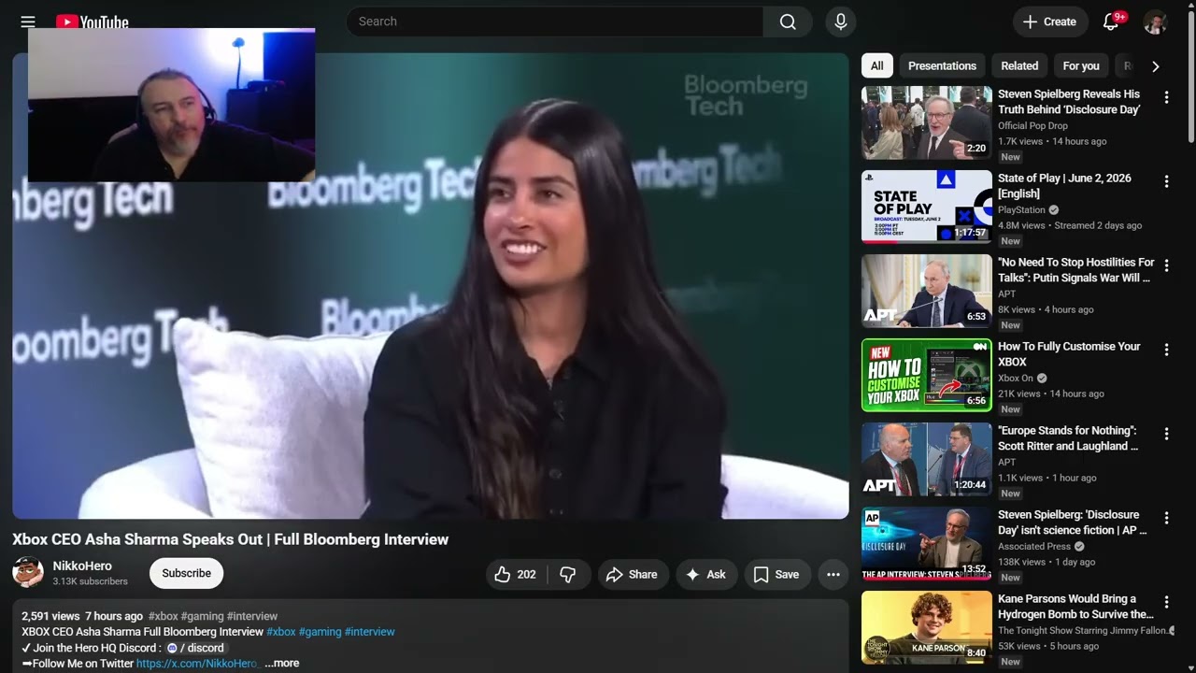Open State of Play June 2 thumbnail
Viewport: 1196px width, 673px height.
(x=927, y=207)
